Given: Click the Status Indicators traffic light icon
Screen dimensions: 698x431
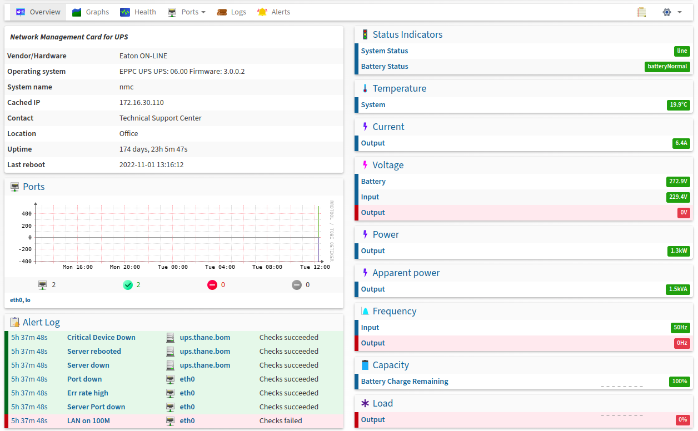Looking at the screenshot, I should click(365, 34).
